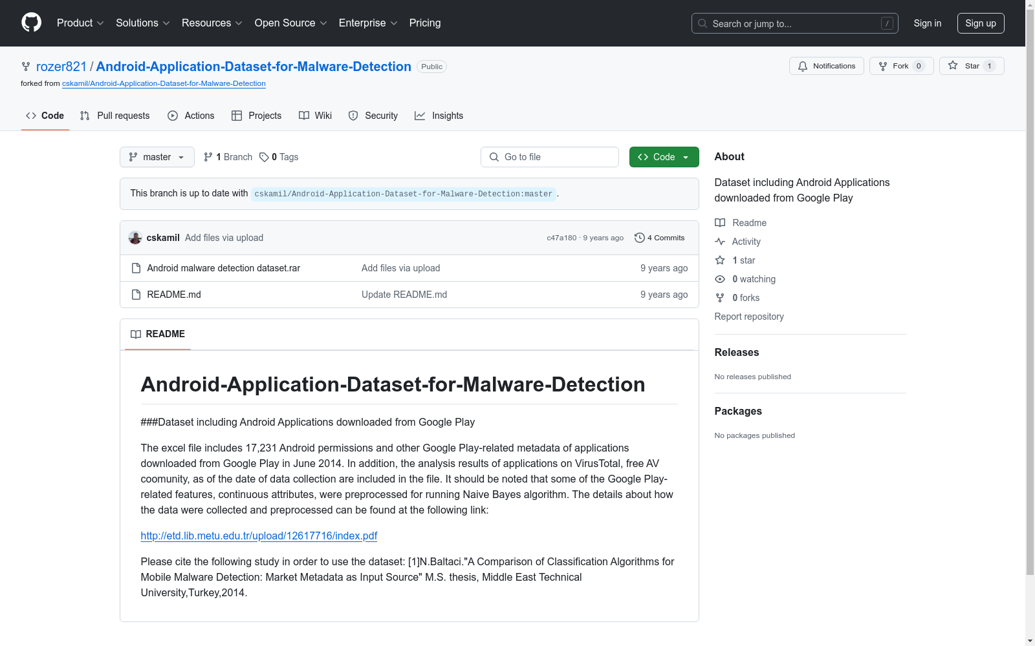This screenshot has width=1035, height=646.
Task: Go to the Pricing page
Action: tap(425, 23)
